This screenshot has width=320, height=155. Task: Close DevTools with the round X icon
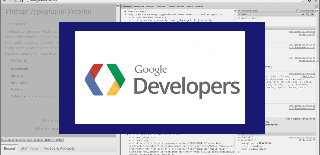point(317,6)
